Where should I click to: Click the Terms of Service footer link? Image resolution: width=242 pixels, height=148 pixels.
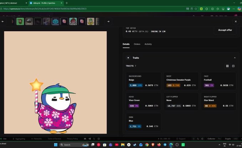pyautogui.click(x=54, y=139)
